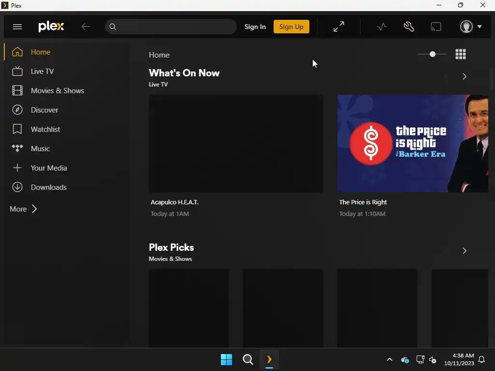The width and height of the screenshot is (495, 371).
Task: Show hidden system tray icons
Action: click(x=390, y=359)
